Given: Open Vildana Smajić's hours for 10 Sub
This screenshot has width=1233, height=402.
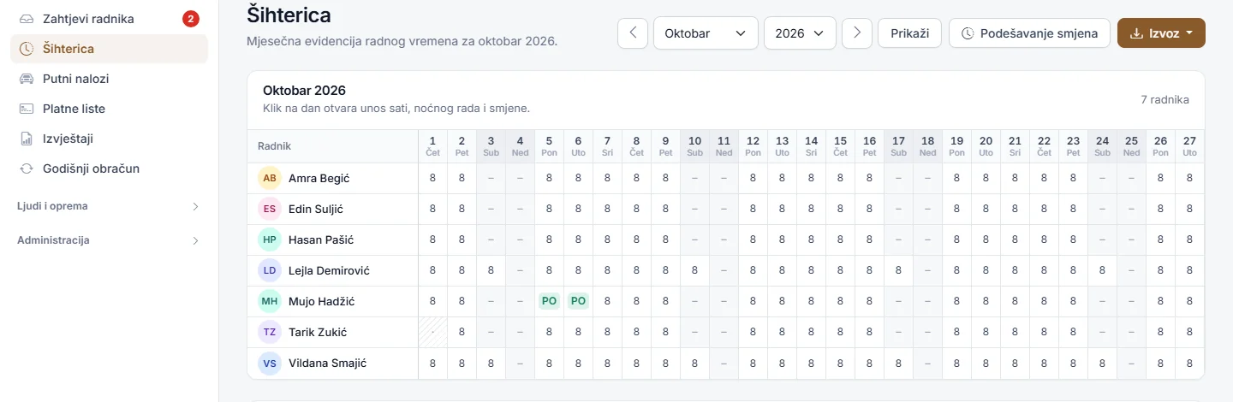Looking at the screenshot, I should click(694, 364).
